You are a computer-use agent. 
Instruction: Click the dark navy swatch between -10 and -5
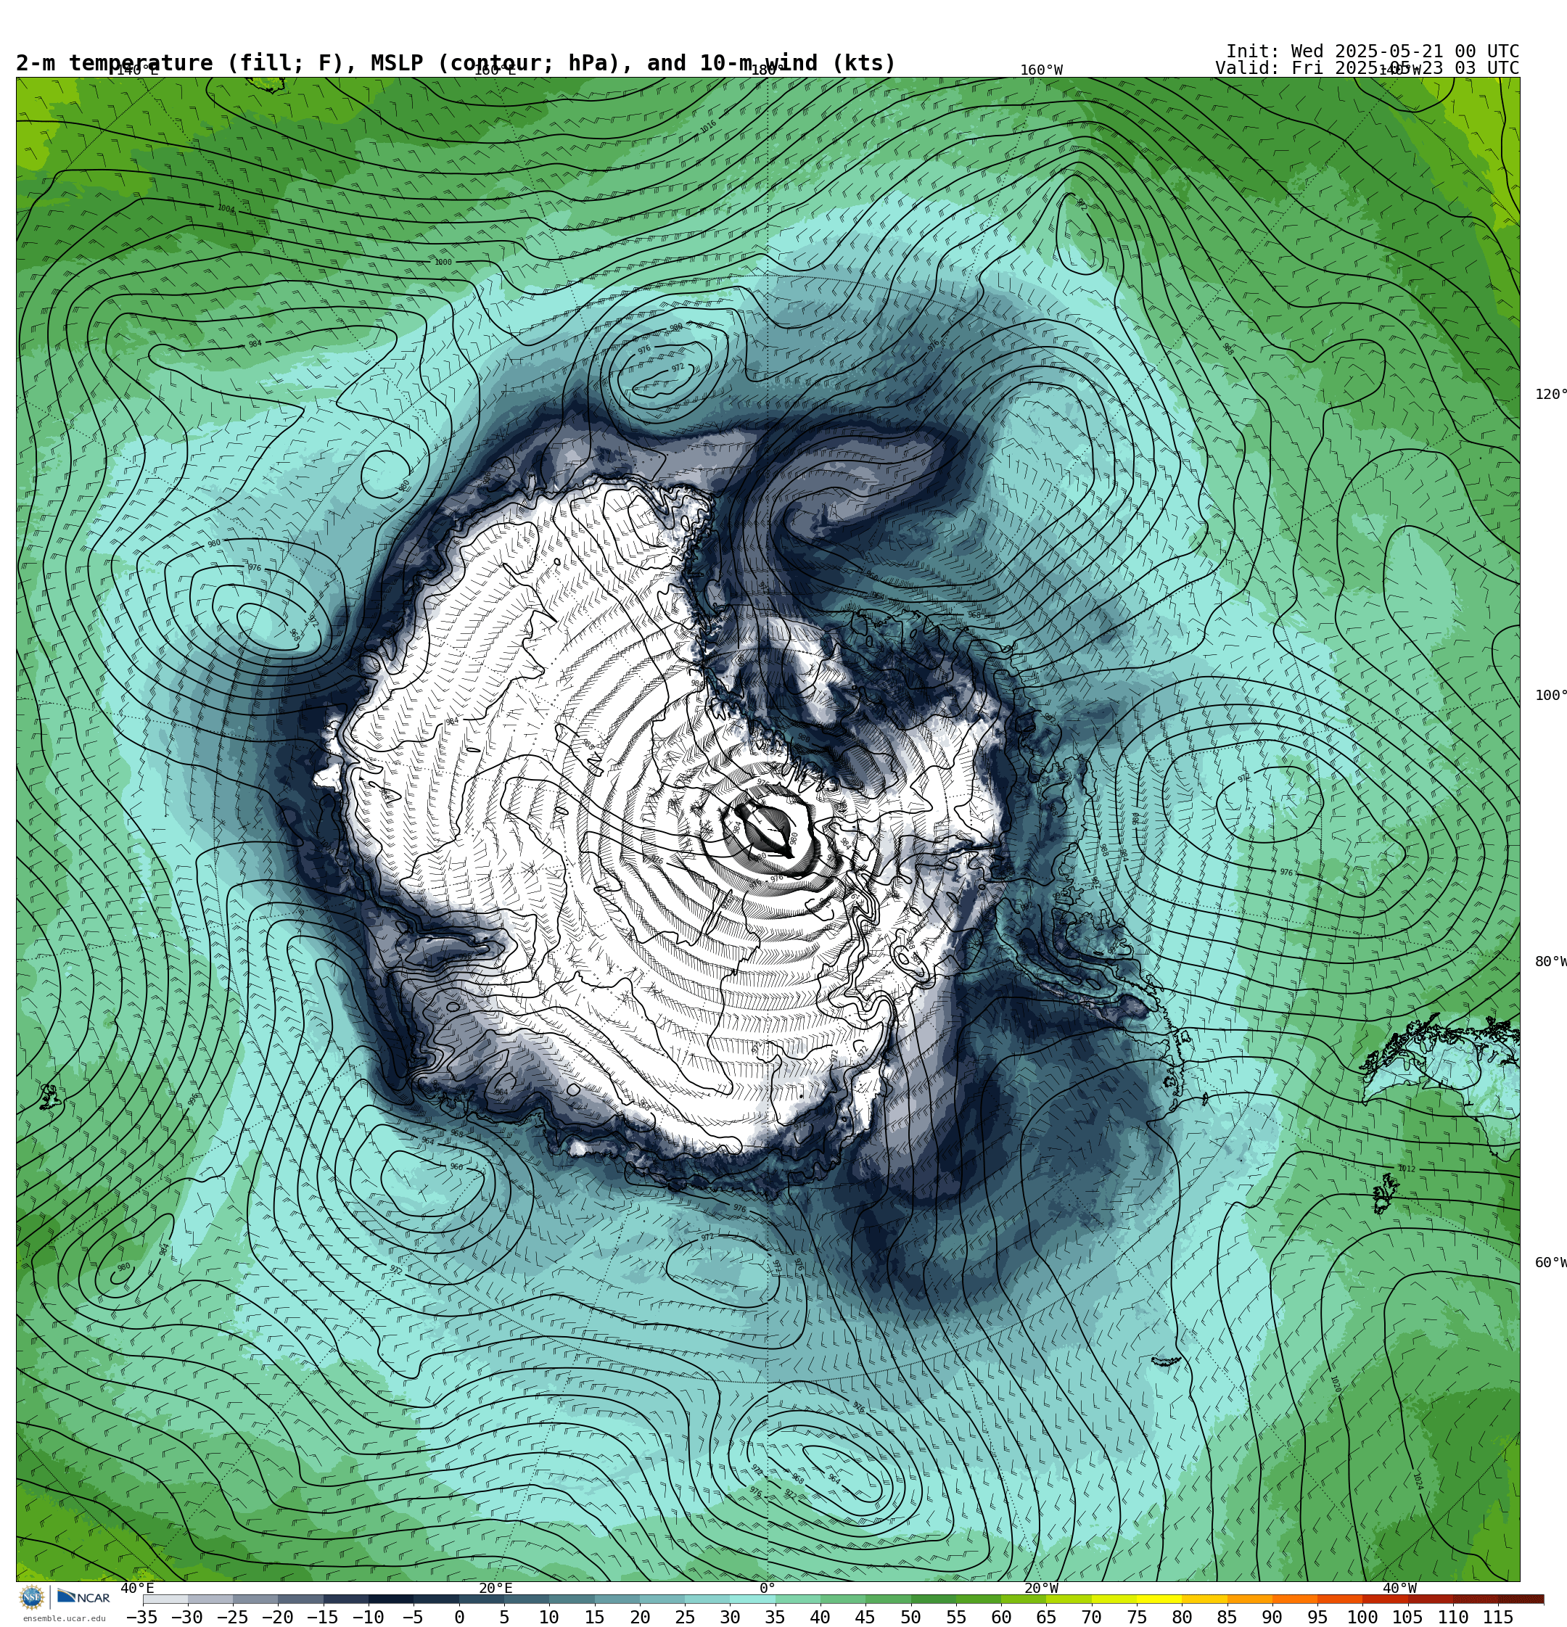(390, 1599)
